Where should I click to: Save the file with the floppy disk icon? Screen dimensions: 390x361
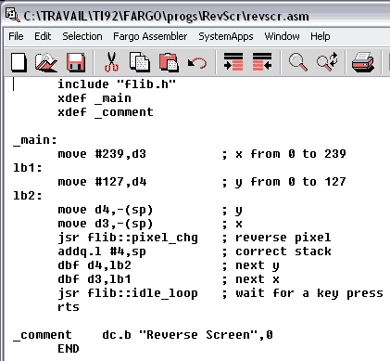tap(76, 62)
